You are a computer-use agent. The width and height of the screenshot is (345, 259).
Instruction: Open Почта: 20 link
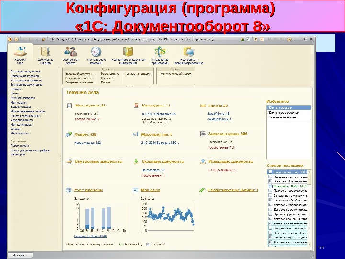(x=218, y=106)
